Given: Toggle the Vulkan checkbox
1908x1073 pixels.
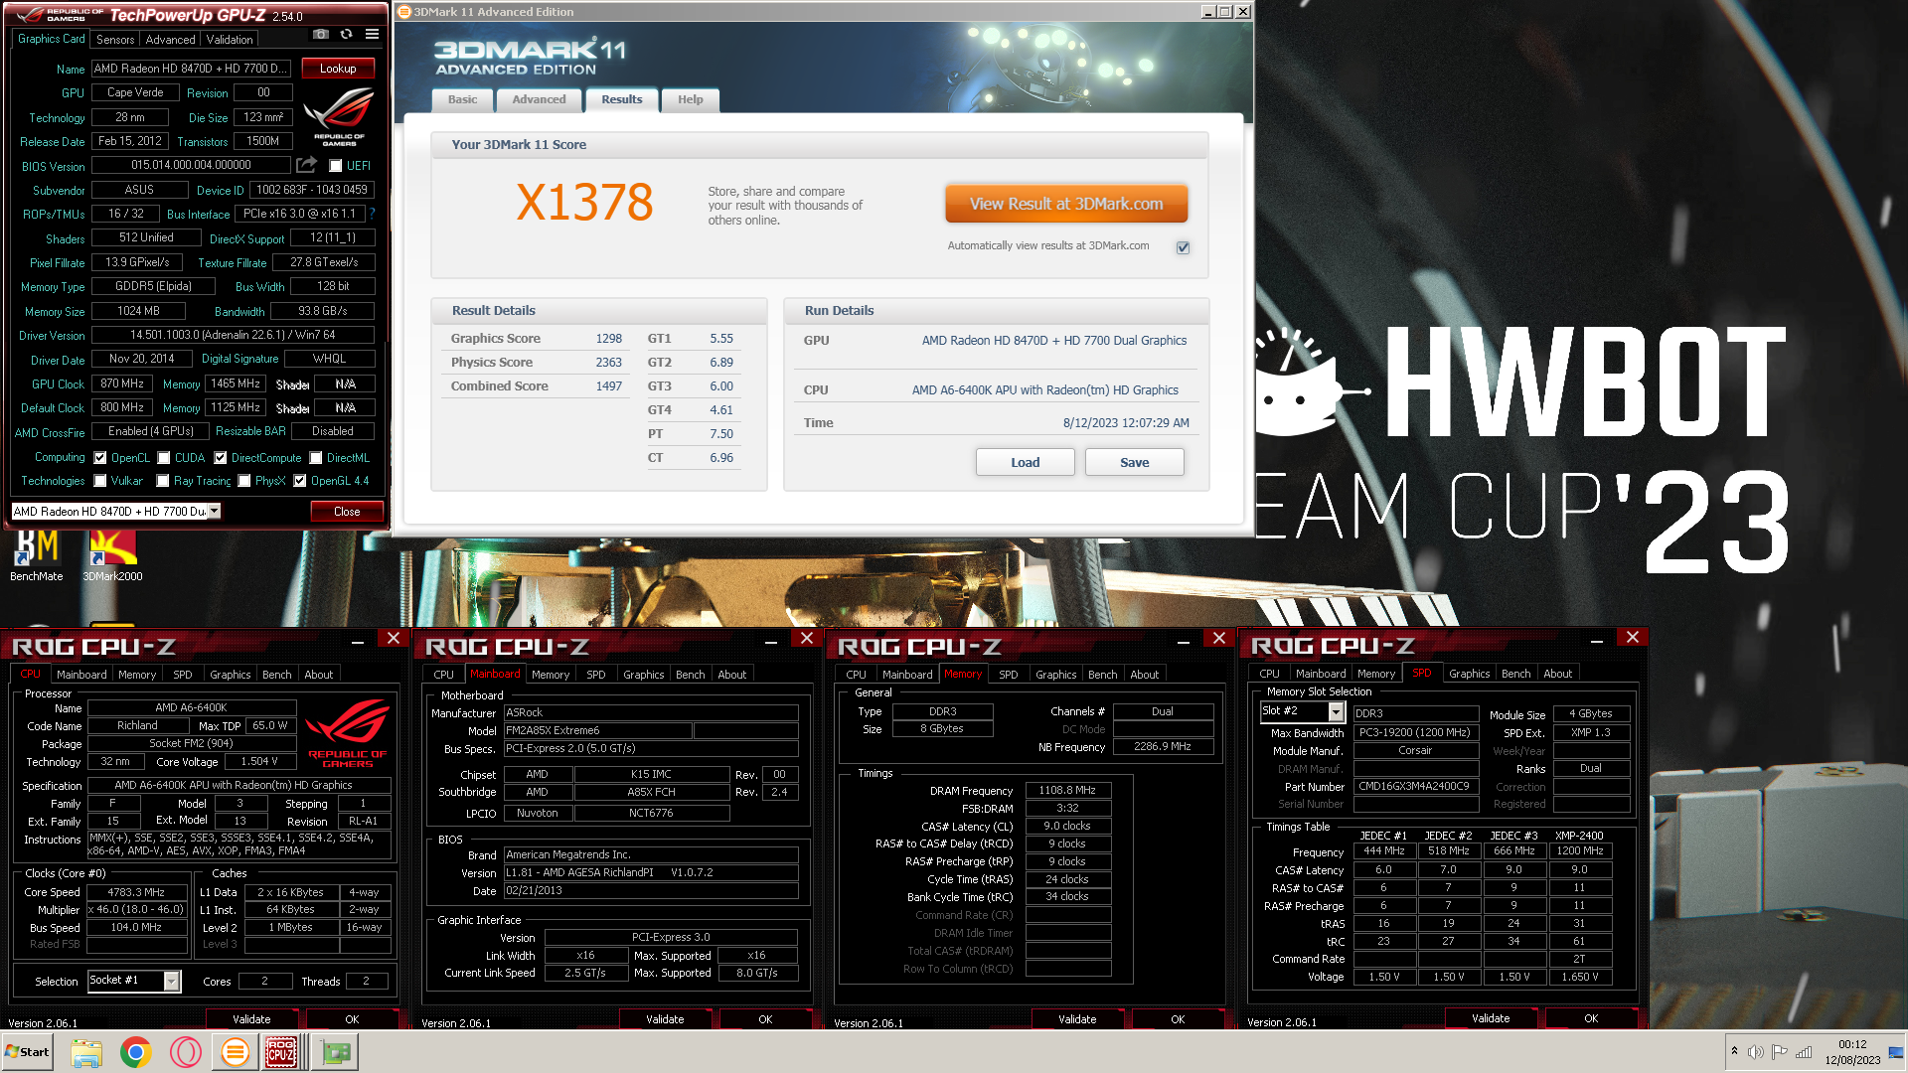Looking at the screenshot, I should click(100, 481).
